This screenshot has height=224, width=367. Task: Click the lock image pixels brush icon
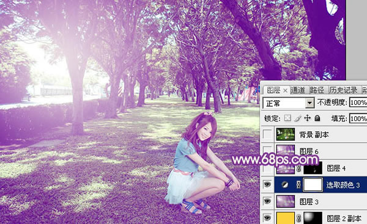[297, 118]
